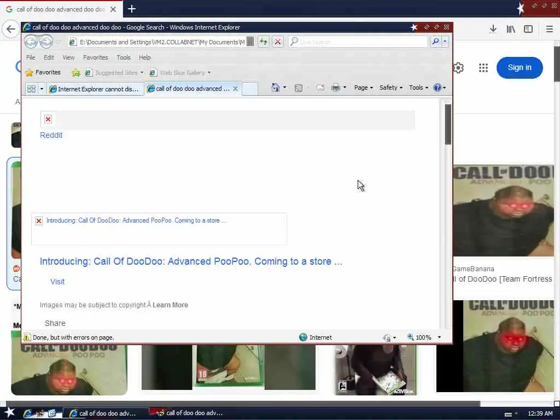The image size is (560, 420).
Task: Click the Internet Explorer Back button
Action: [x=31, y=42]
